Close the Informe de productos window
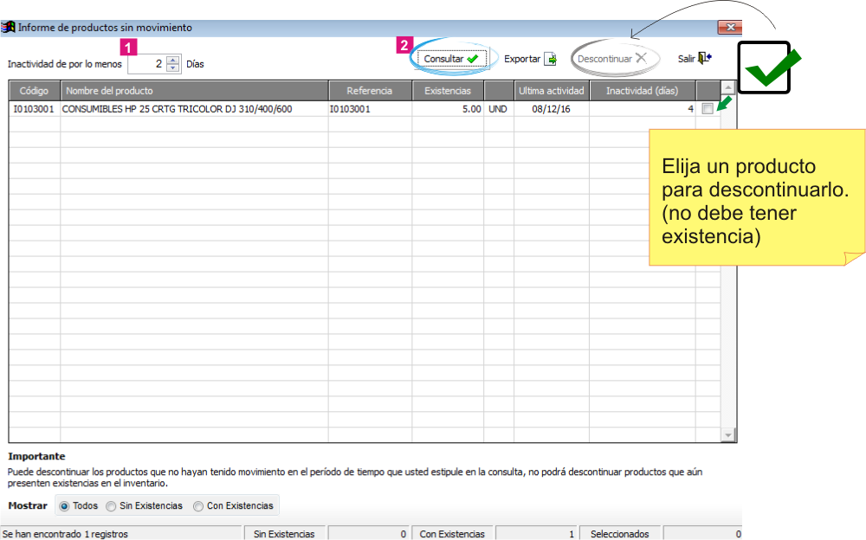866x540 pixels. 730,27
